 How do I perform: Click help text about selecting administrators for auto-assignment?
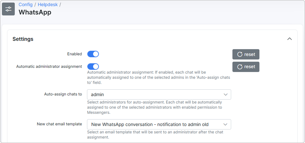(159, 107)
